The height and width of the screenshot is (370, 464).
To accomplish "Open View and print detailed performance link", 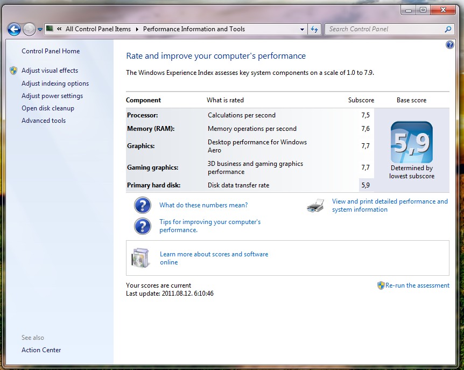I will [390, 205].
